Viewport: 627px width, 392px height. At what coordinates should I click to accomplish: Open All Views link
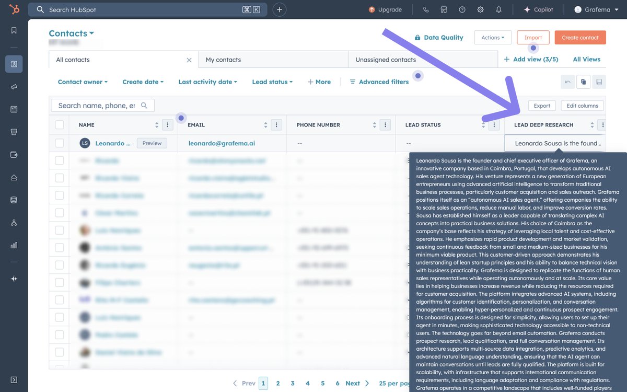click(x=587, y=59)
